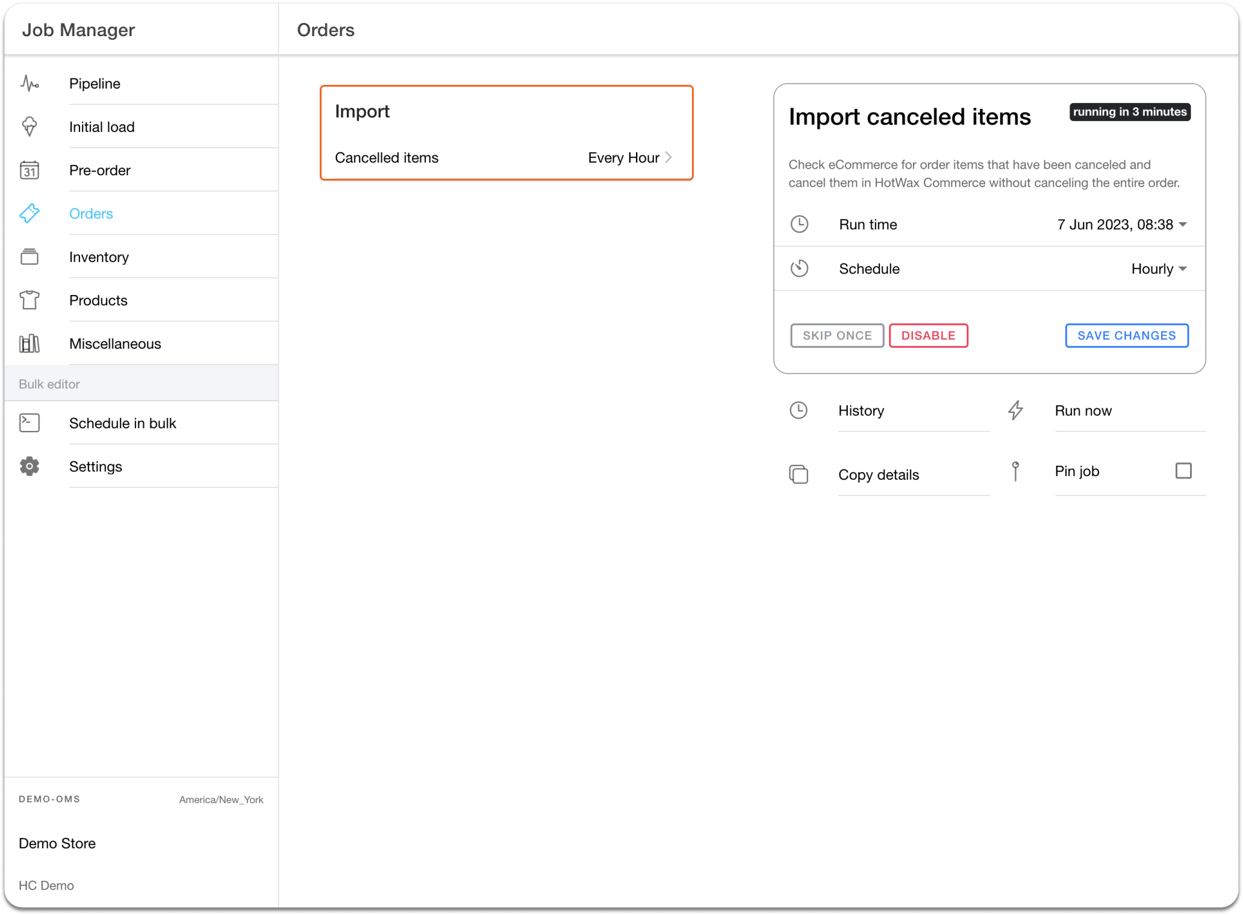The width and height of the screenshot is (1243, 915).
Task: Click the Run now lightning bolt icon
Action: 1015,411
